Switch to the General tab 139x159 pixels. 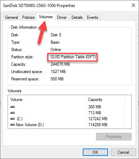[11, 17]
